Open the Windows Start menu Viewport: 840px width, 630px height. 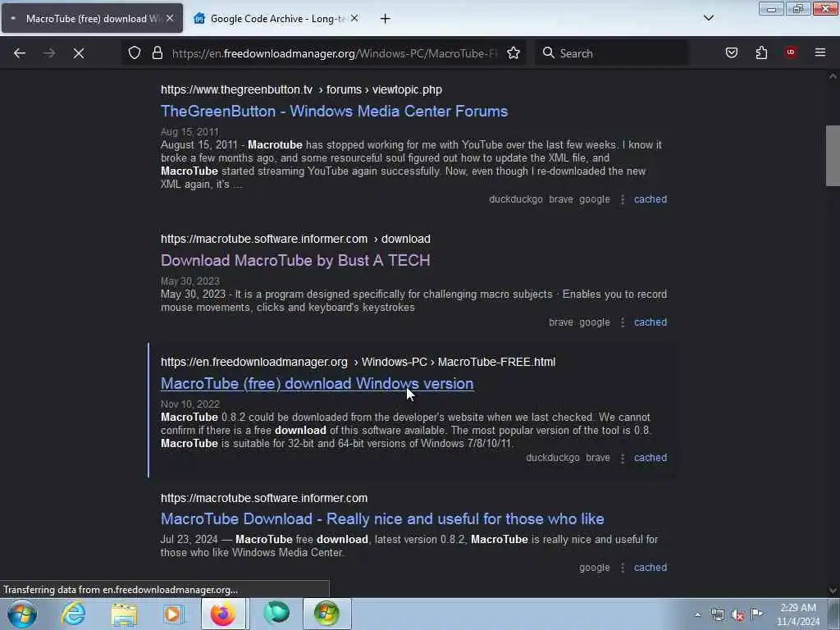tap(22, 614)
